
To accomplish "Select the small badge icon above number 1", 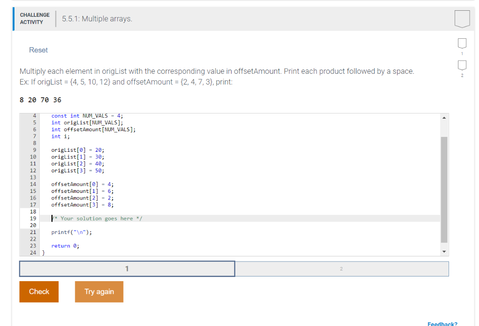I will (x=462, y=43).
